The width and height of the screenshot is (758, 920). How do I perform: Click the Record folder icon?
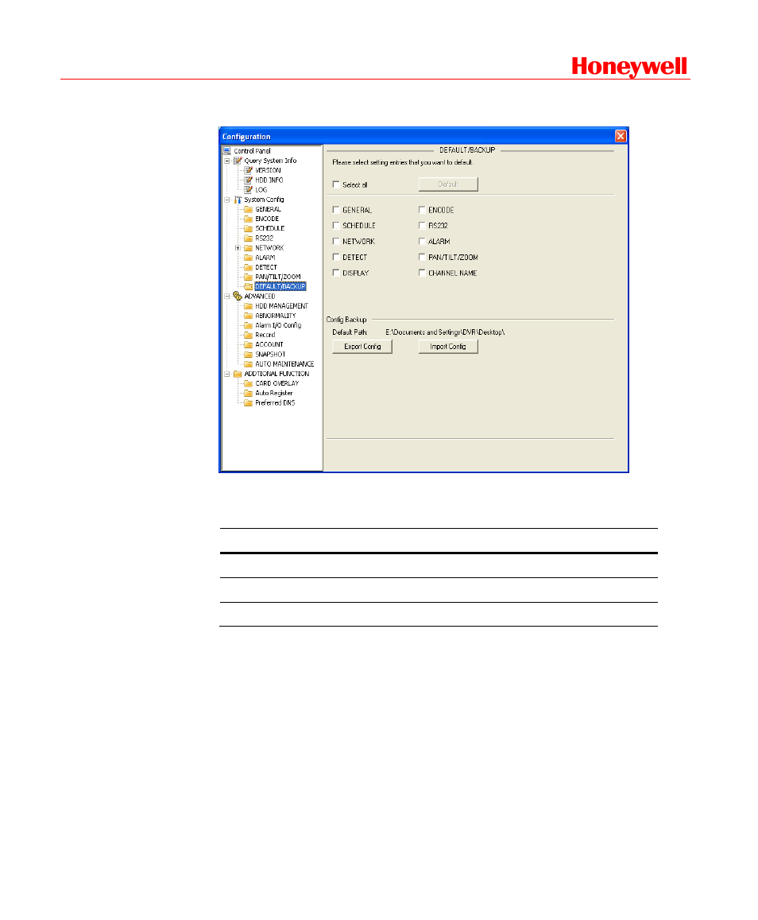249,335
